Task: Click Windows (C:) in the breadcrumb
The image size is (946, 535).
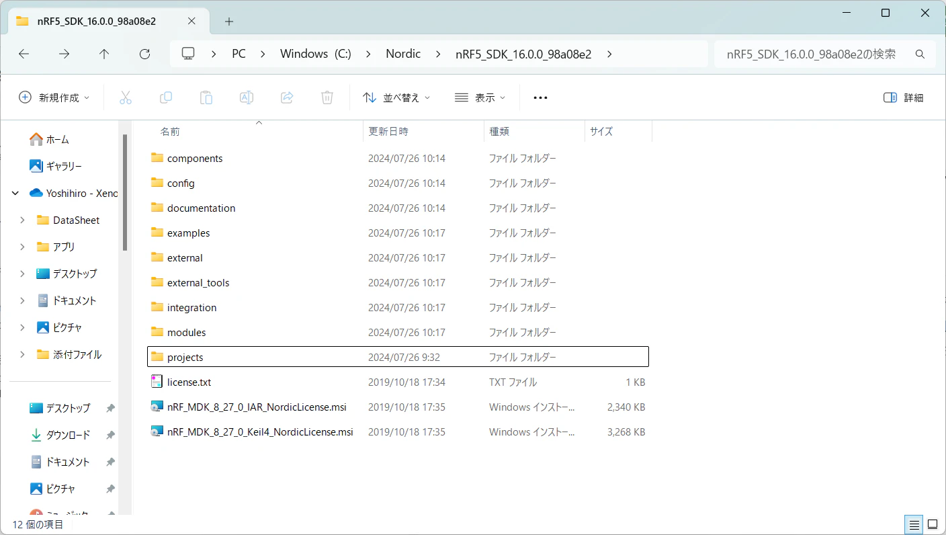Action: pyautogui.click(x=316, y=54)
